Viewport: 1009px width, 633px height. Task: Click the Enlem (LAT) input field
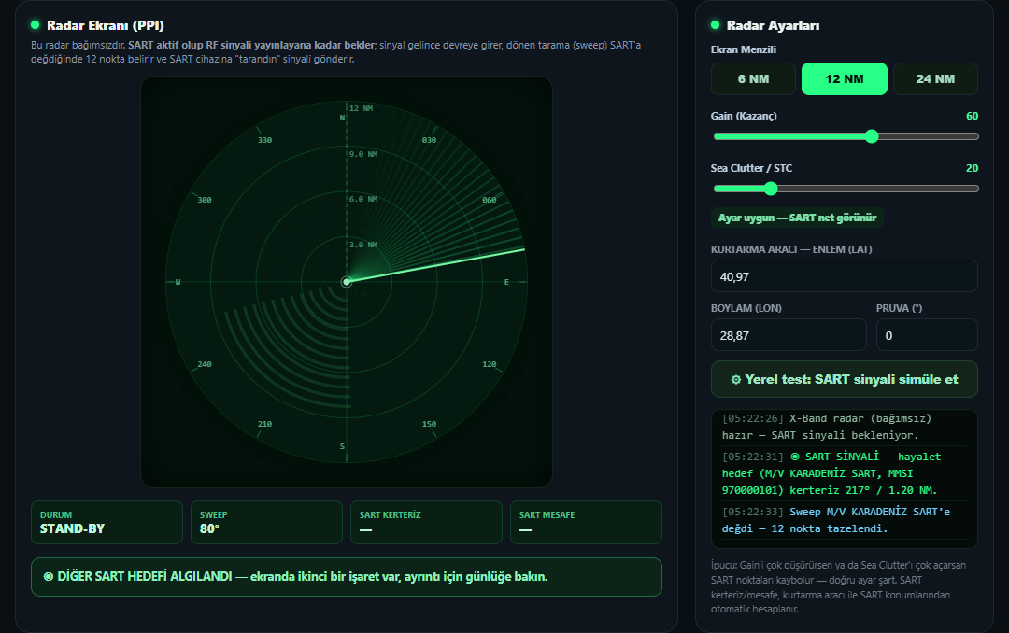coord(845,276)
